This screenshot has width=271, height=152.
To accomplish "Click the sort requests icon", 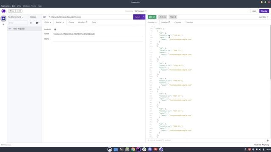I will click(x=31, y=23).
